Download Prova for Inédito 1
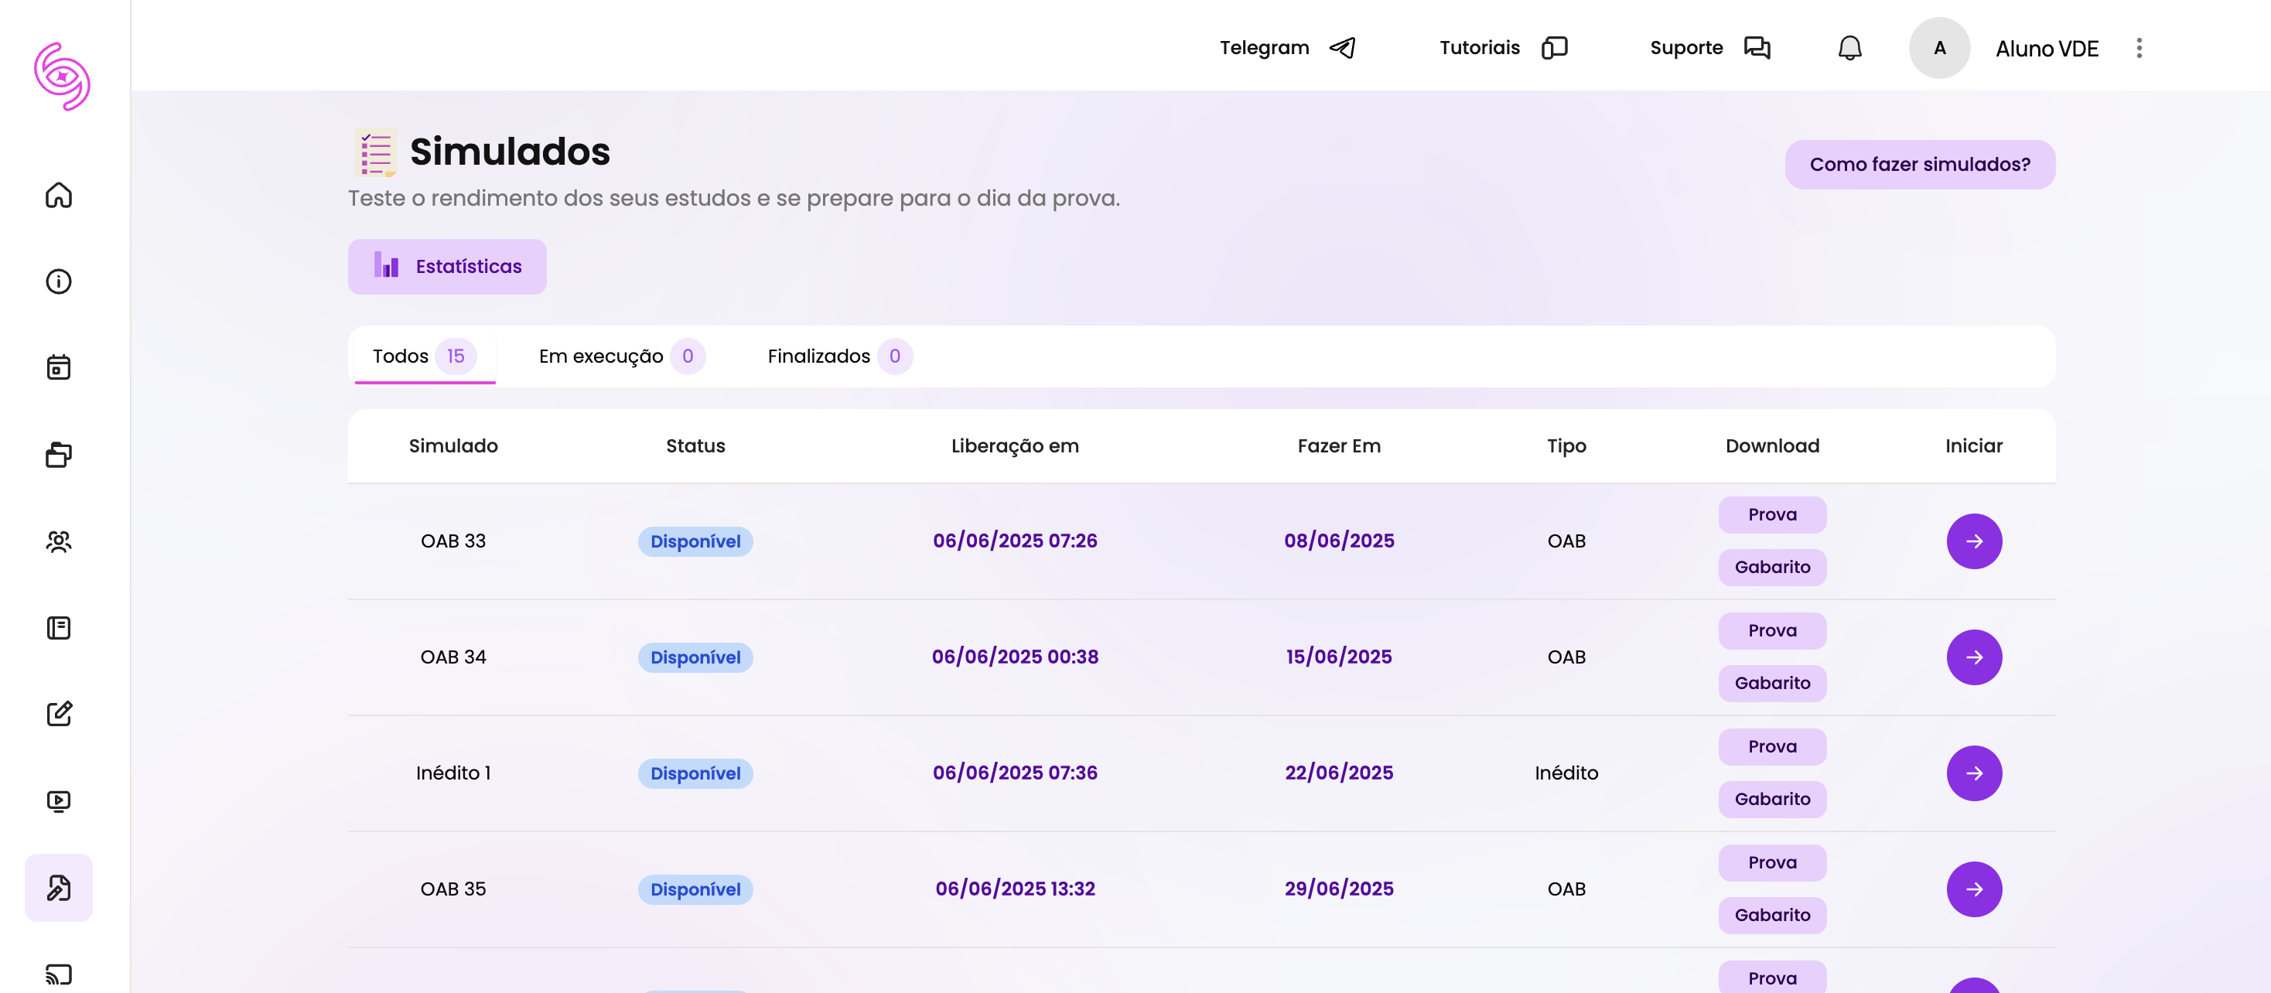The image size is (2271, 993). click(1771, 746)
